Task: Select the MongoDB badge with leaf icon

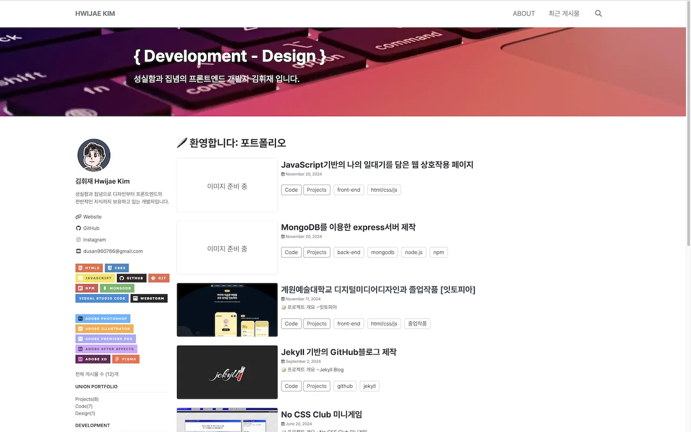Action: (117, 288)
